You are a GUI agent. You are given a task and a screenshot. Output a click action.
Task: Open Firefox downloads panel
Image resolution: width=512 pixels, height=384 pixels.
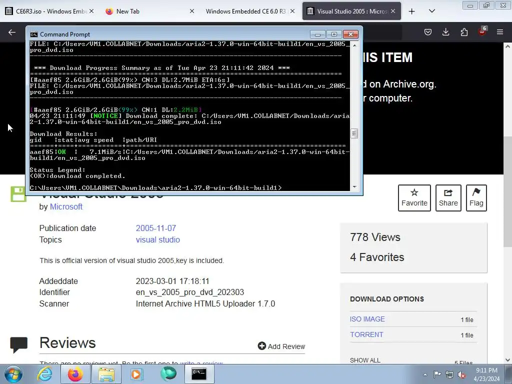pos(445,32)
